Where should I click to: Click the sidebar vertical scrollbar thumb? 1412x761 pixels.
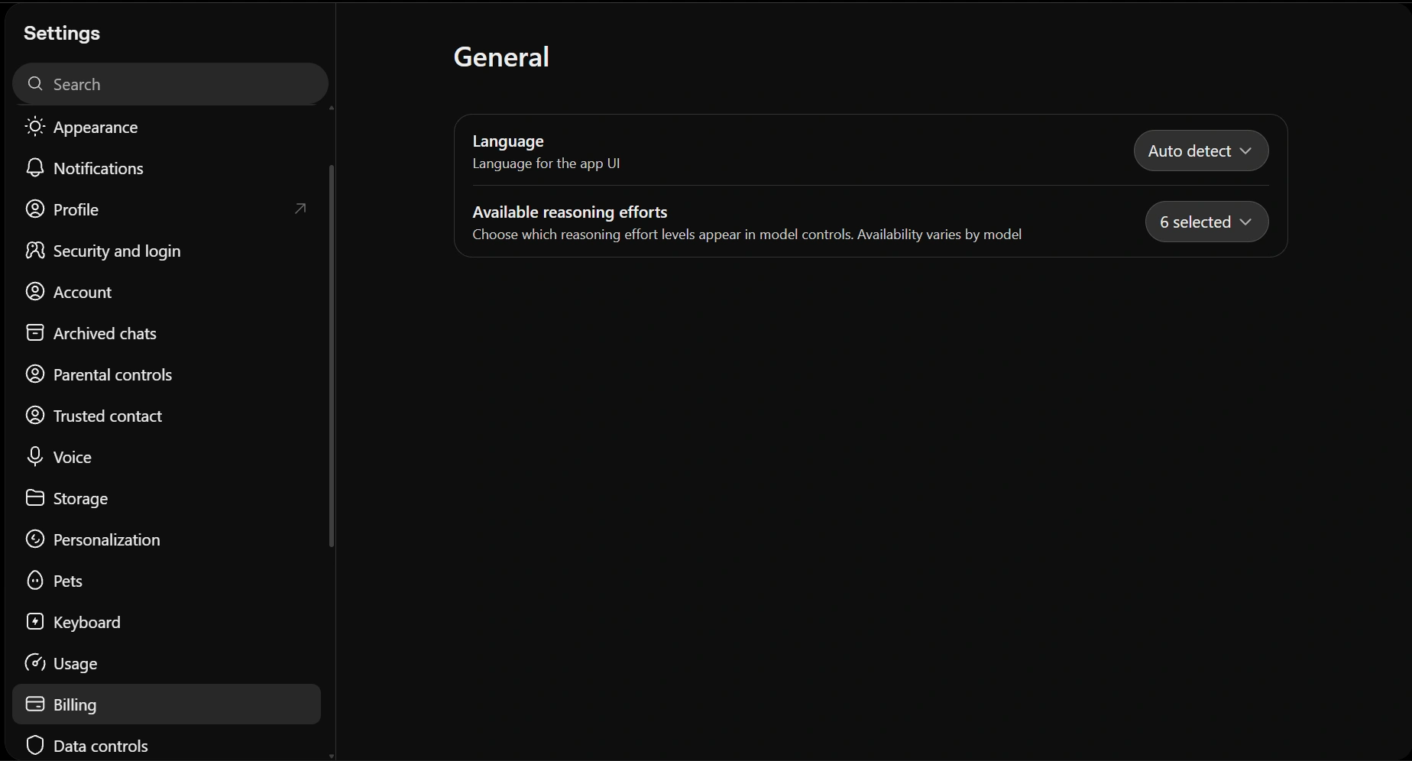pos(332,356)
